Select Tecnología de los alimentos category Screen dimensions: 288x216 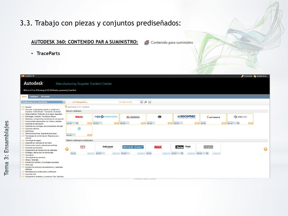(x=35, y=157)
